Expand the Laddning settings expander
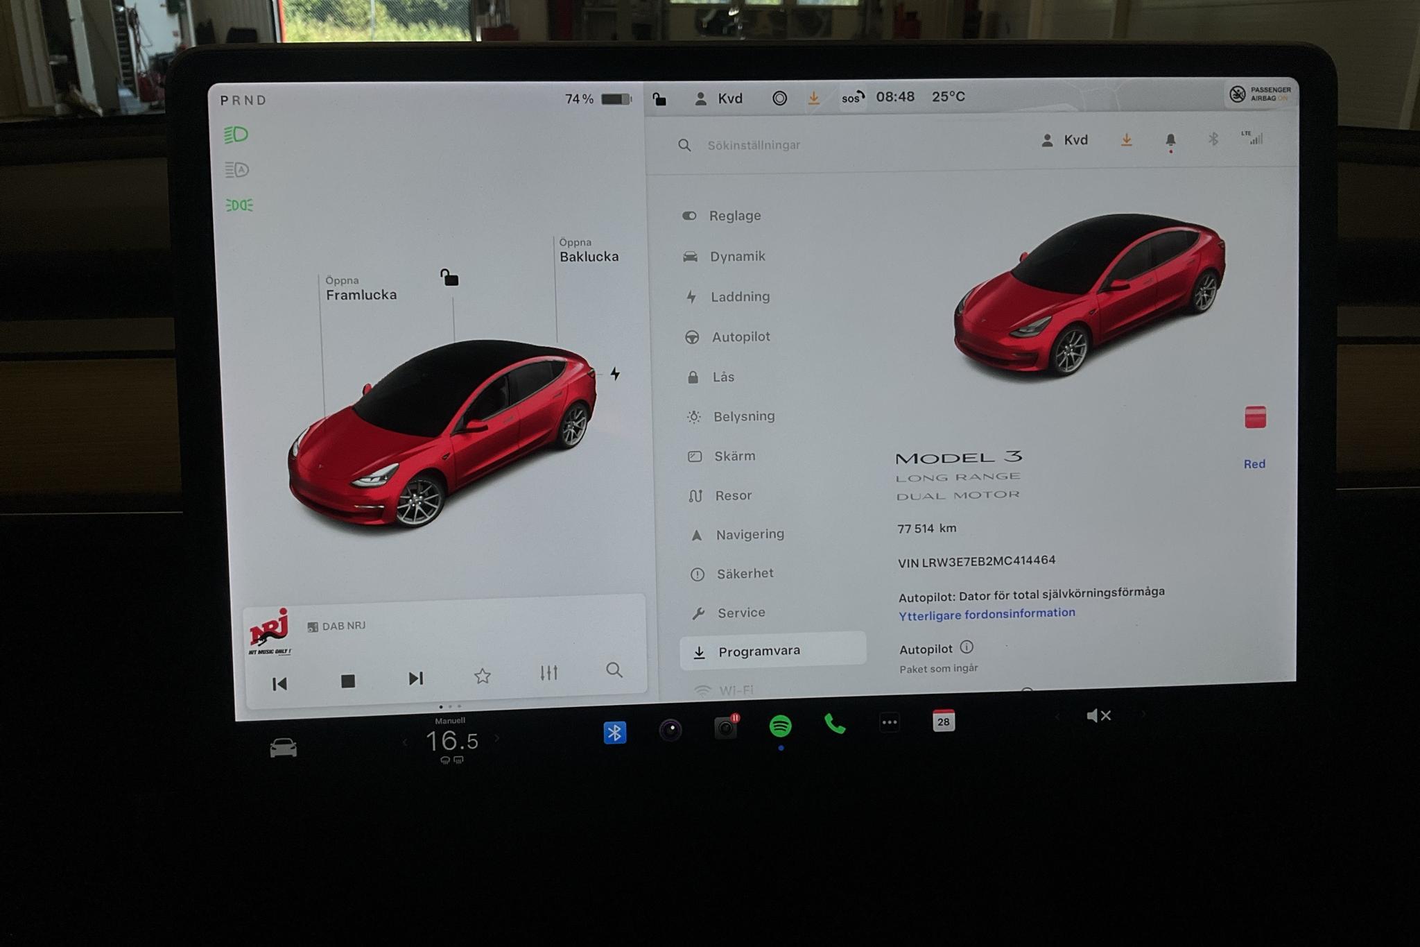Viewport: 1420px width, 947px height. pos(739,295)
